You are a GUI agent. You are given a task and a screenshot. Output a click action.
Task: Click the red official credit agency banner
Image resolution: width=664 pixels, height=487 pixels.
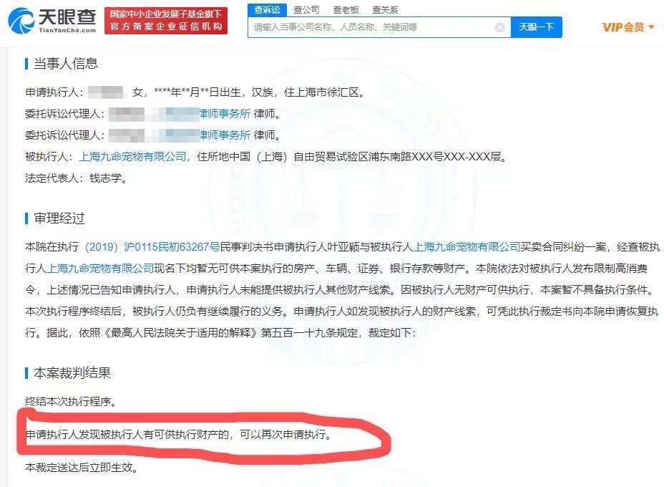166,20
